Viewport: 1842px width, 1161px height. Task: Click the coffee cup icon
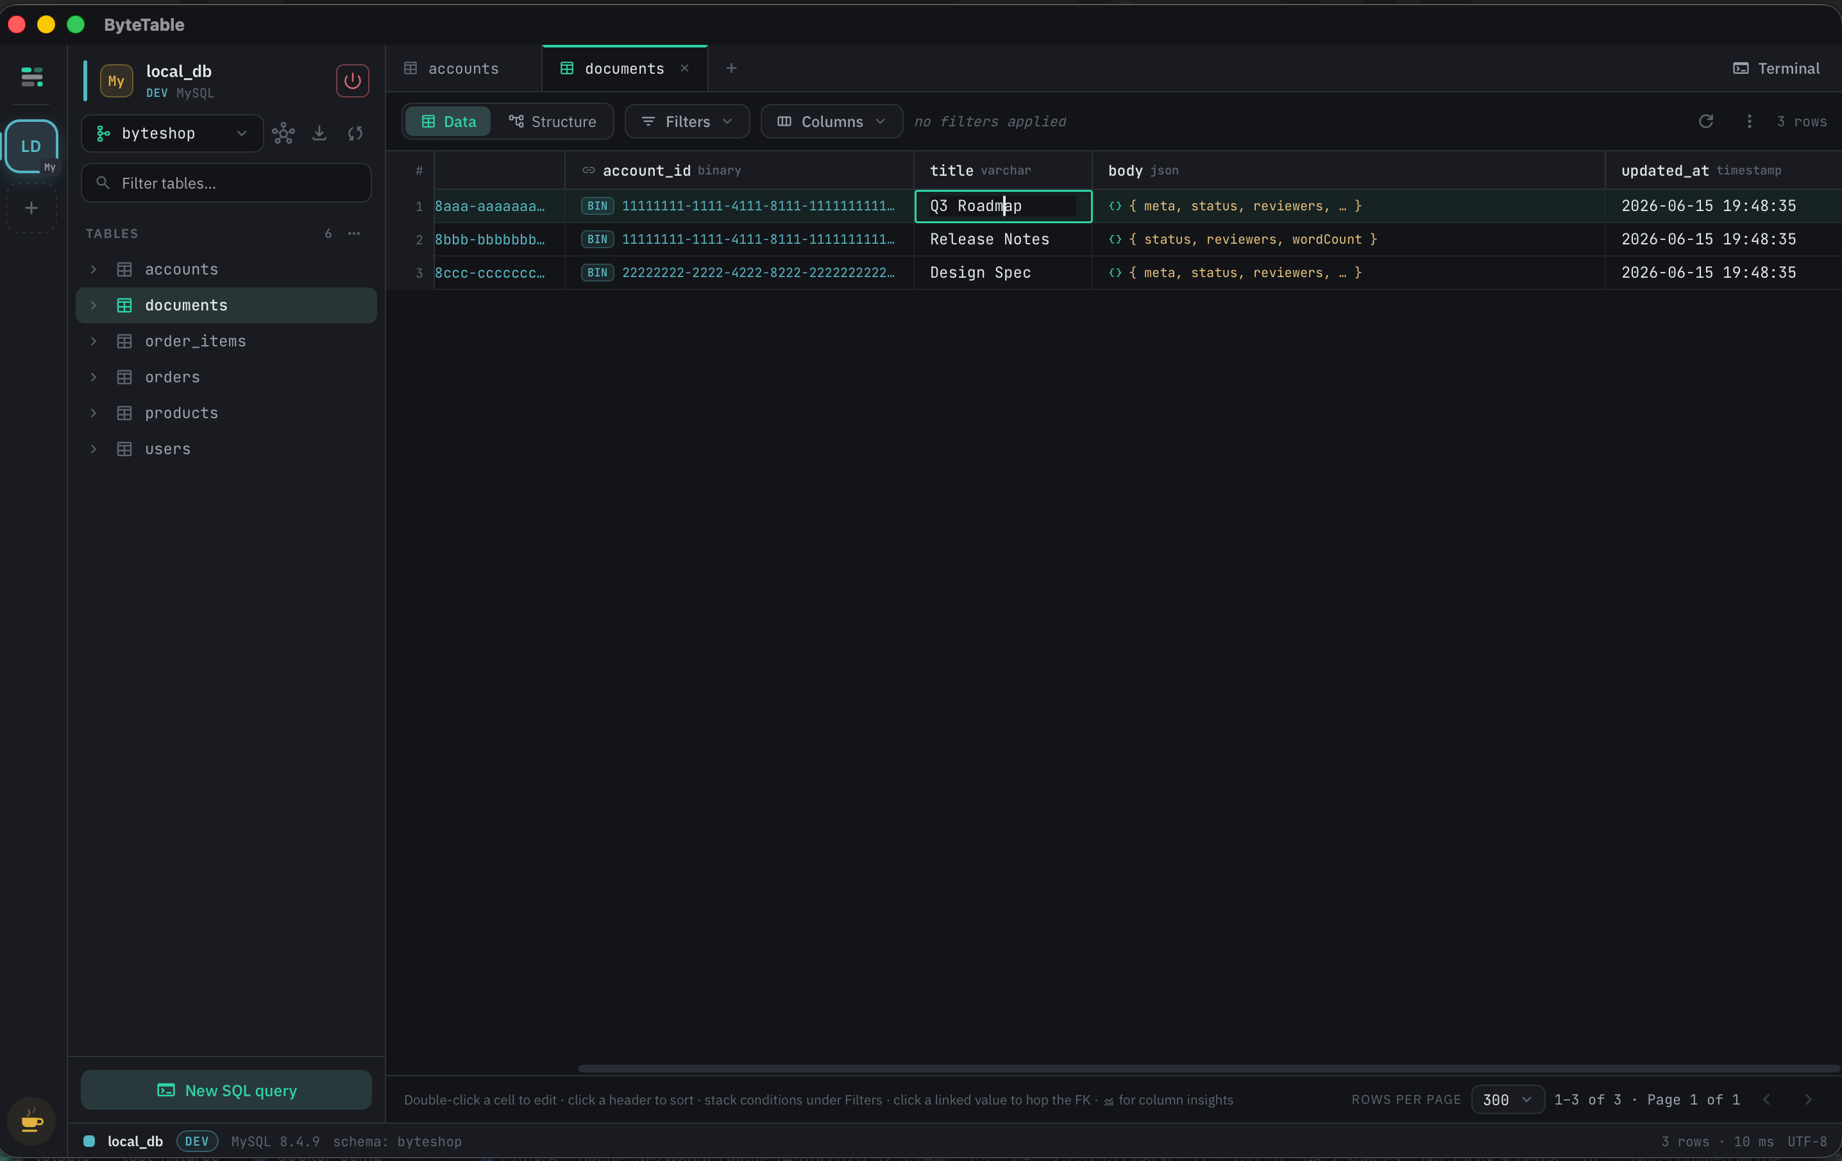tap(31, 1121)
